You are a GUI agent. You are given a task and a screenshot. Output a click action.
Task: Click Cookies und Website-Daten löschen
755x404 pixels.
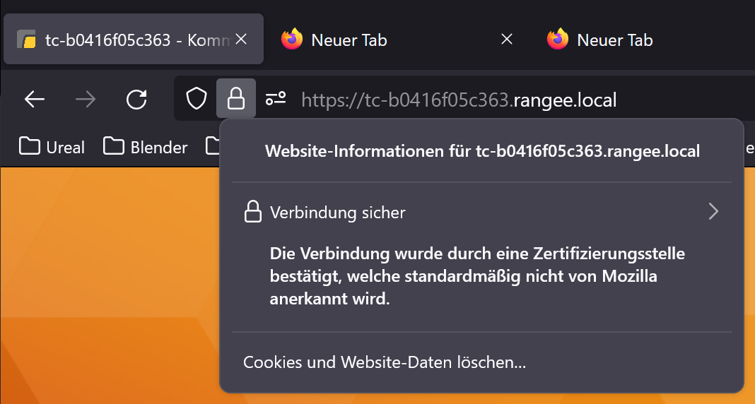pyautogui.click(x=385, y=363)
